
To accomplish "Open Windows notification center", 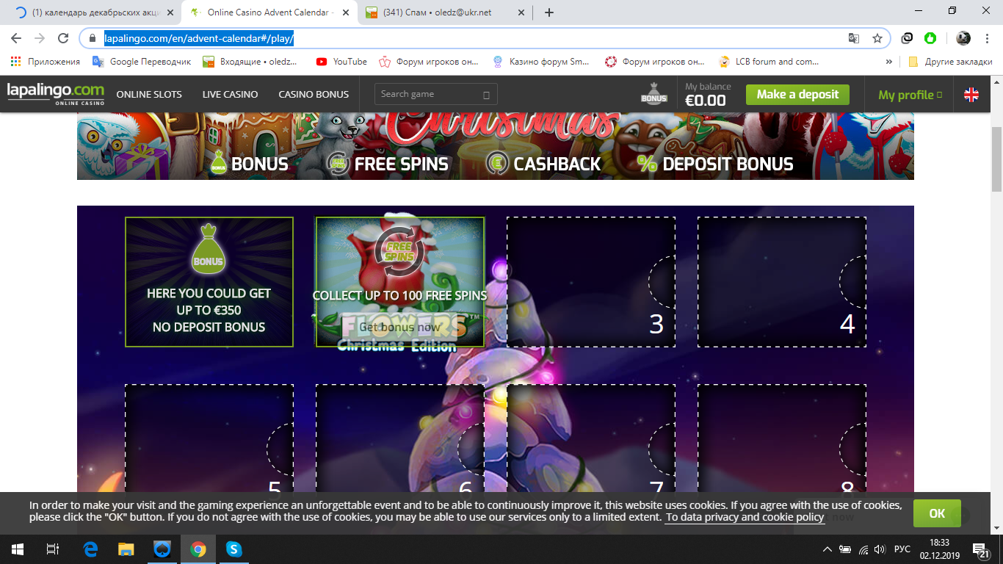I will tap(980, 549).
